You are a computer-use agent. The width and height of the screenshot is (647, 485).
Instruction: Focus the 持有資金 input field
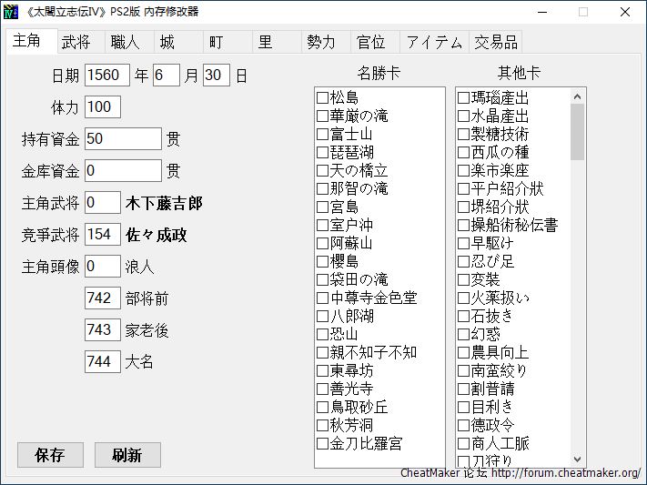coord(123,139)
